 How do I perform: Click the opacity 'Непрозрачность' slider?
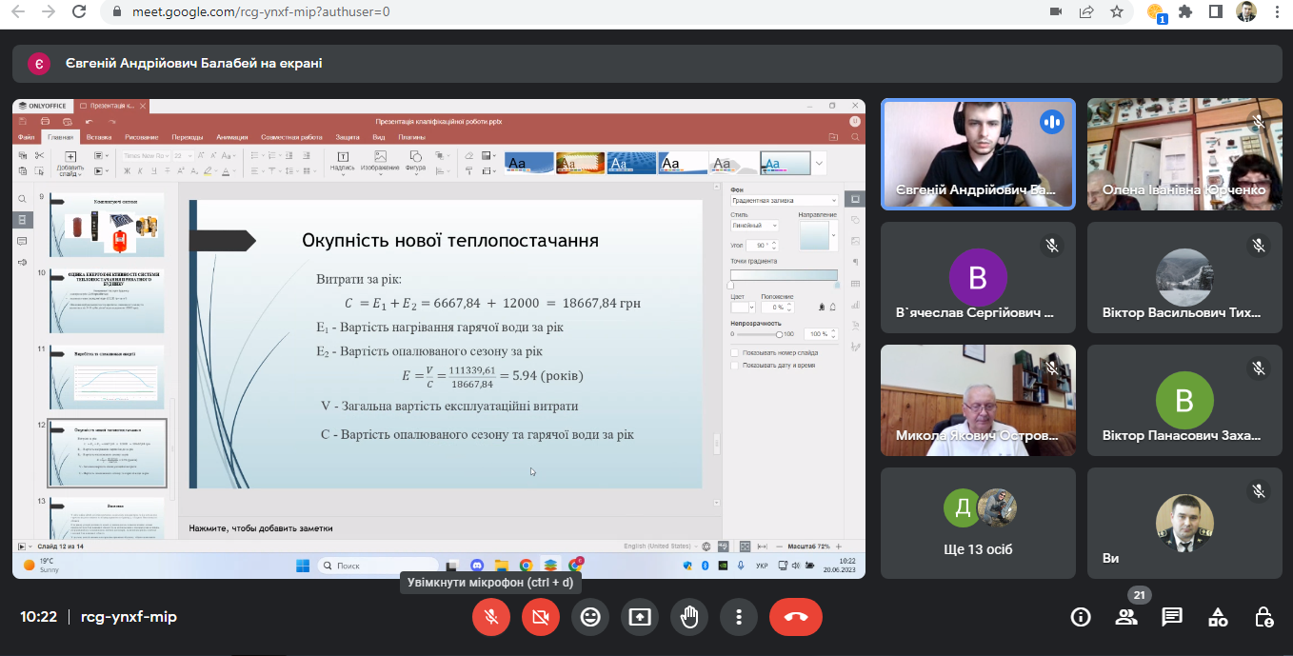tap(758, 334)
